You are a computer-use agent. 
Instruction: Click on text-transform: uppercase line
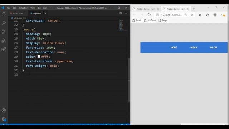click(x=50, y=61)
